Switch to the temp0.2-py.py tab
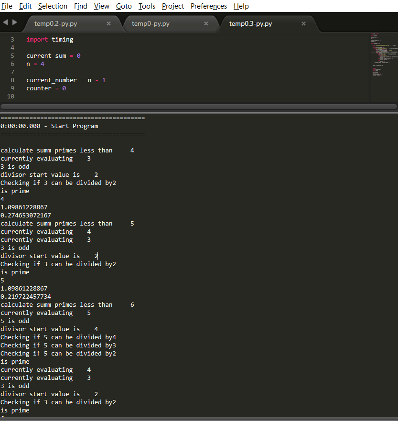This screenshot has width=398, height=421. point(55,23)
